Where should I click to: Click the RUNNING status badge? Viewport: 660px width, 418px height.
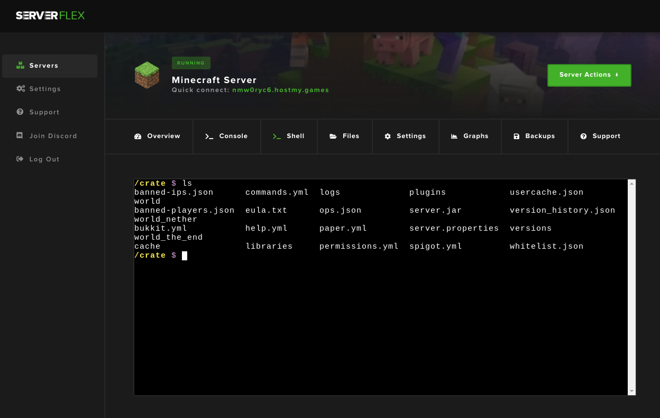point(191,63)
